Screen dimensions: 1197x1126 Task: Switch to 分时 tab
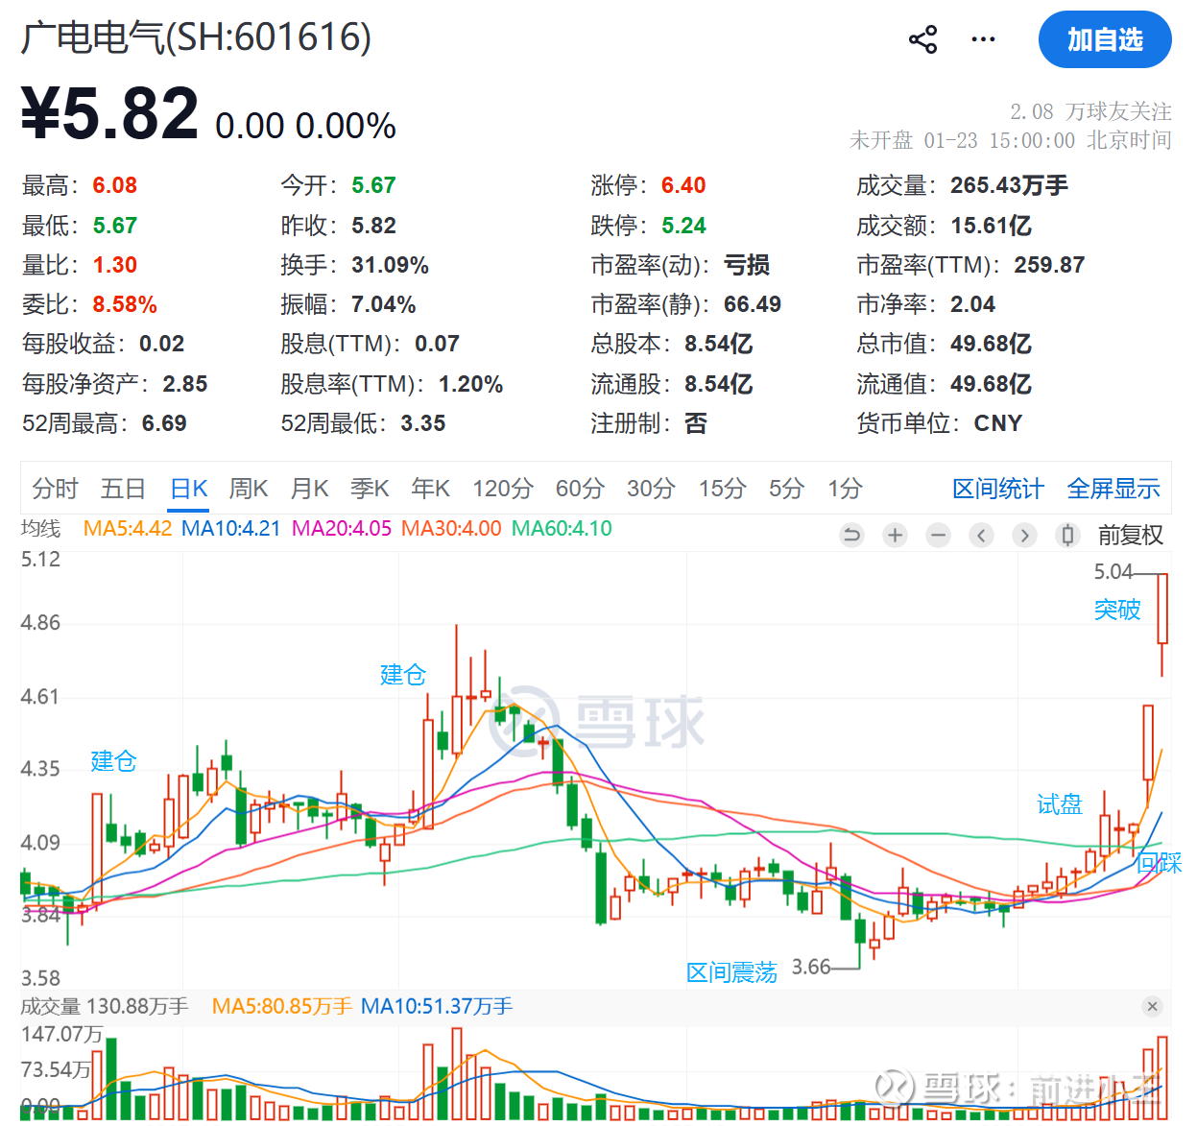coord(55,489)
